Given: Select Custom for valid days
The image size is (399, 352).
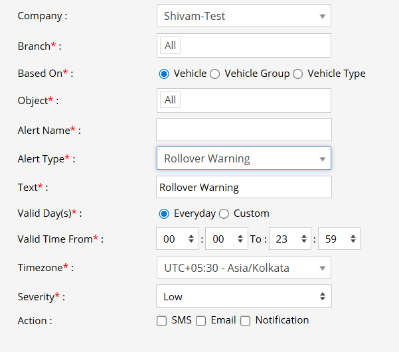Looking at the screenshot, I should click(x=224, y=213).
